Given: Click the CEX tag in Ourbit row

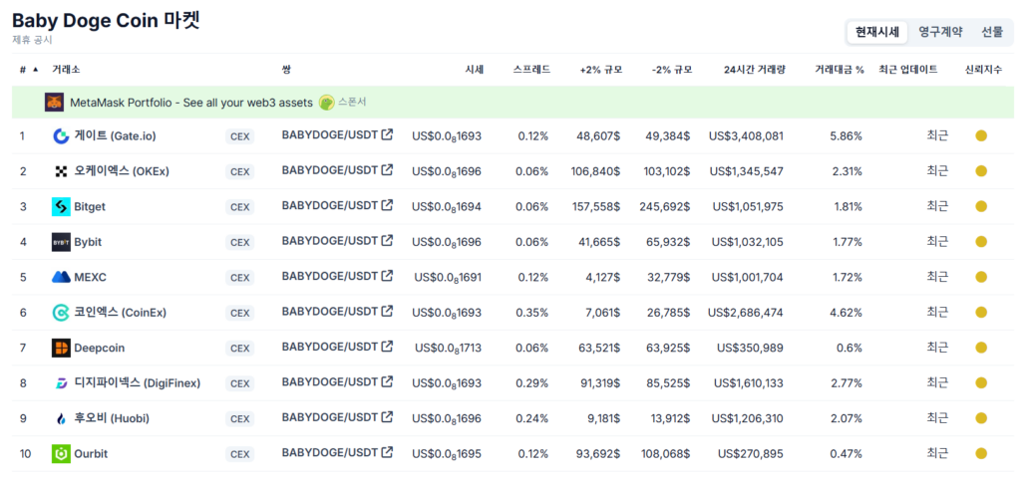Looking at the screenshot, I should pos(240,454).
